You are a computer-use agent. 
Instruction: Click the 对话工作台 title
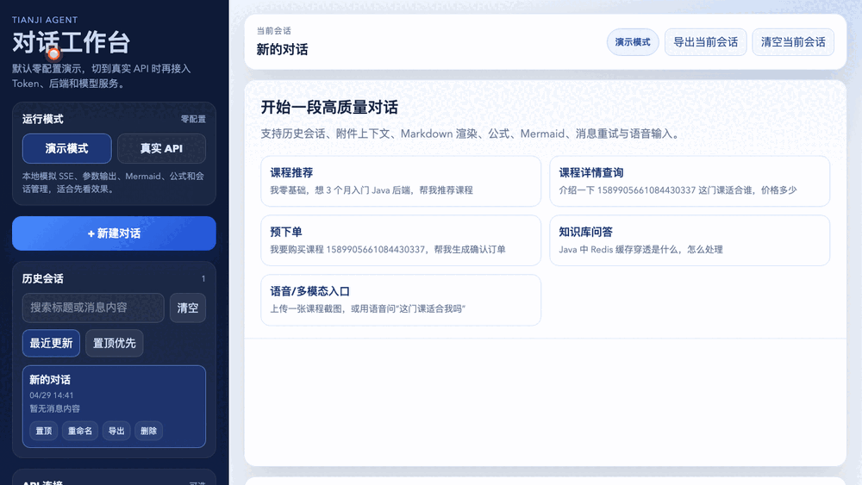point(71,43)
